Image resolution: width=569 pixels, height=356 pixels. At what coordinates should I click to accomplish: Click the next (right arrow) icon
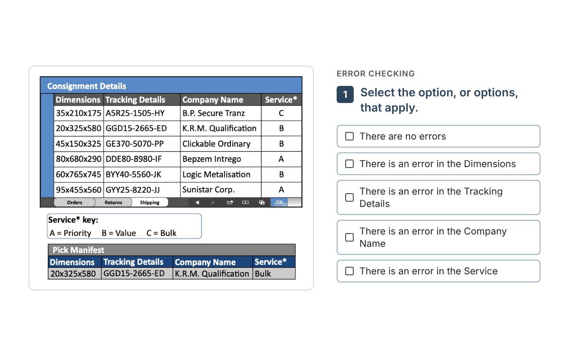(x=213, y=203)
